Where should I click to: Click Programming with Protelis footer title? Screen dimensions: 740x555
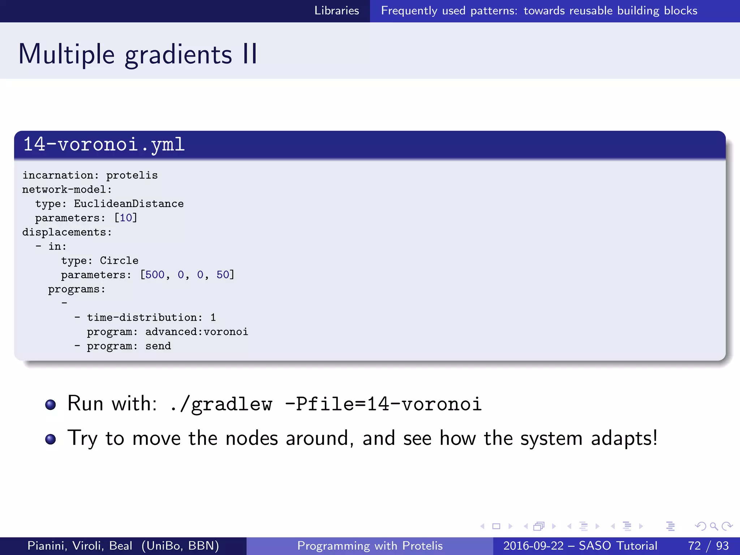click(370, 546)
